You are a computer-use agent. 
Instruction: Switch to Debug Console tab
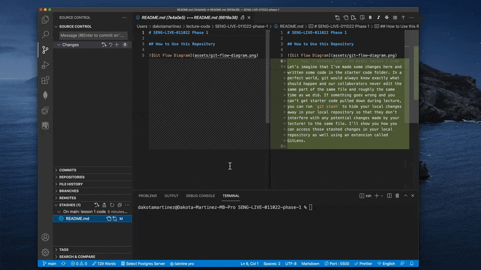(200, 196)
